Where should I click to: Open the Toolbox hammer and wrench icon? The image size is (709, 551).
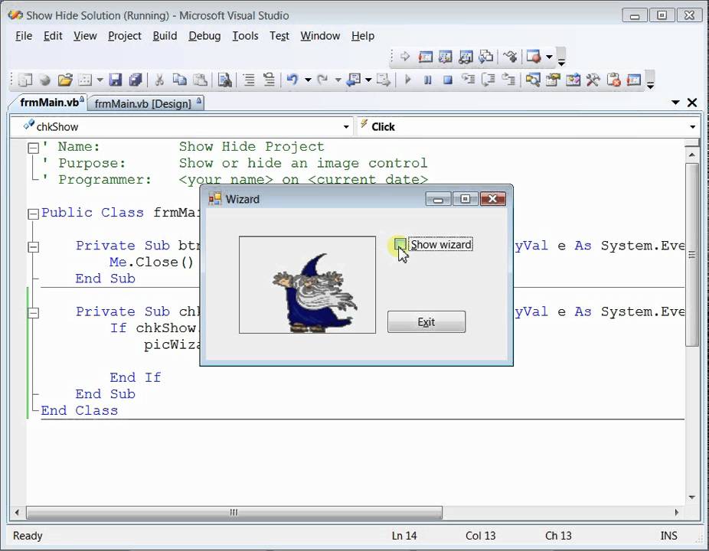(x=593, y=80)
